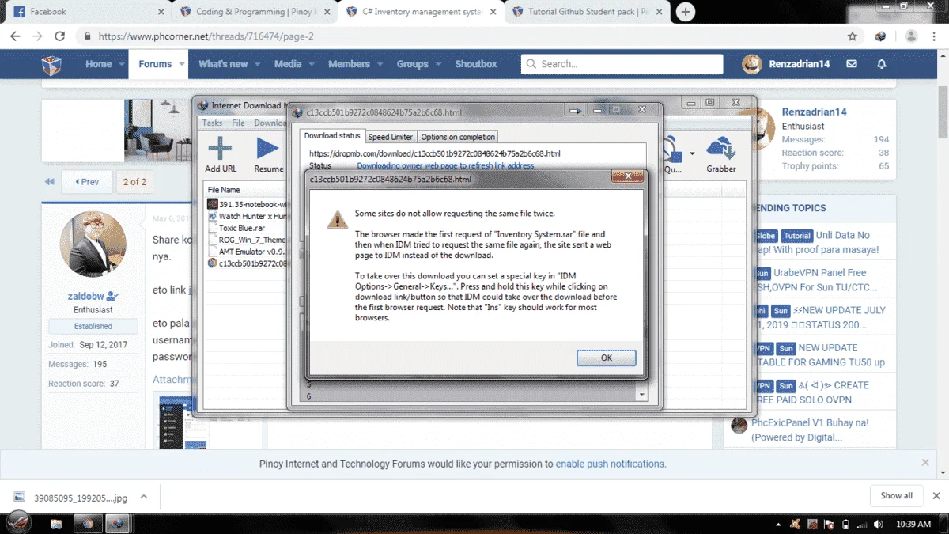949x534 pixels.
Task: Open the PhcExicPanel V1 trending topic
Action: coord(810,430)
